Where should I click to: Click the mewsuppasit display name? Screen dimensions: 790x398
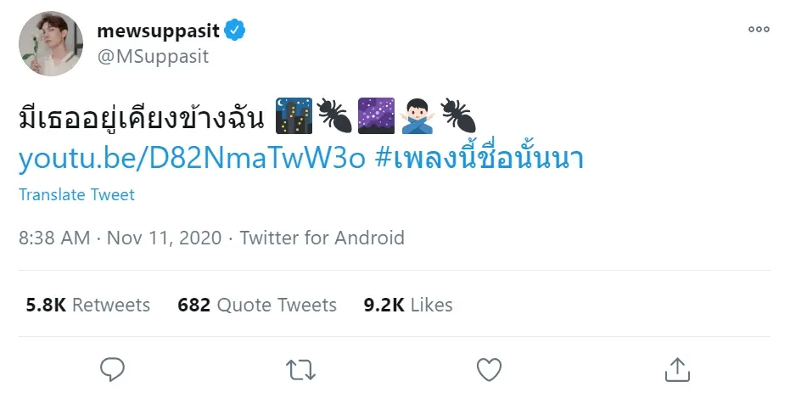(x=159, y=31)
